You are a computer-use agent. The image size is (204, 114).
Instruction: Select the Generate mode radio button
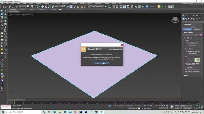click(186, 60)
